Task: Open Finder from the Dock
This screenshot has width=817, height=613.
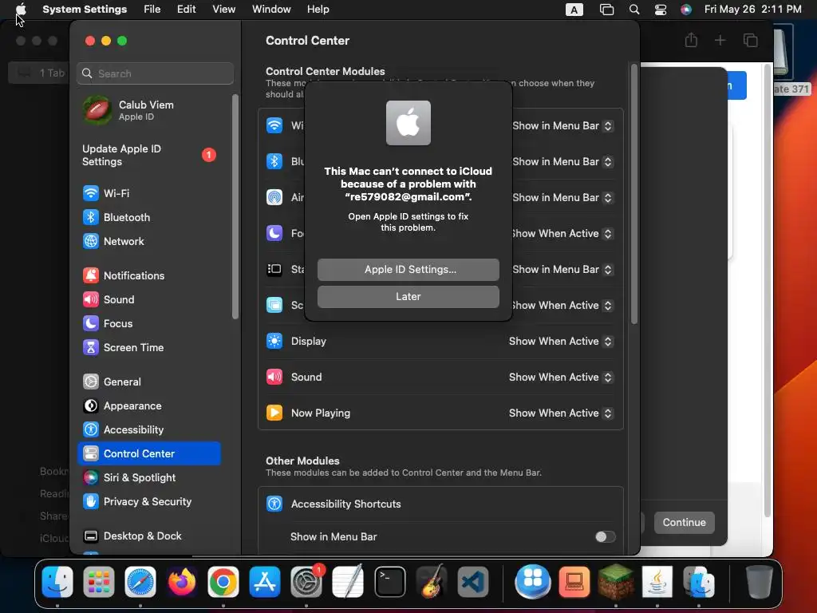Action: (x=57, y=582)
